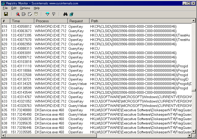Click the horizontal scrollbar left arrow
The height and width of the screenshot is (139, 197).
(3, 135)
